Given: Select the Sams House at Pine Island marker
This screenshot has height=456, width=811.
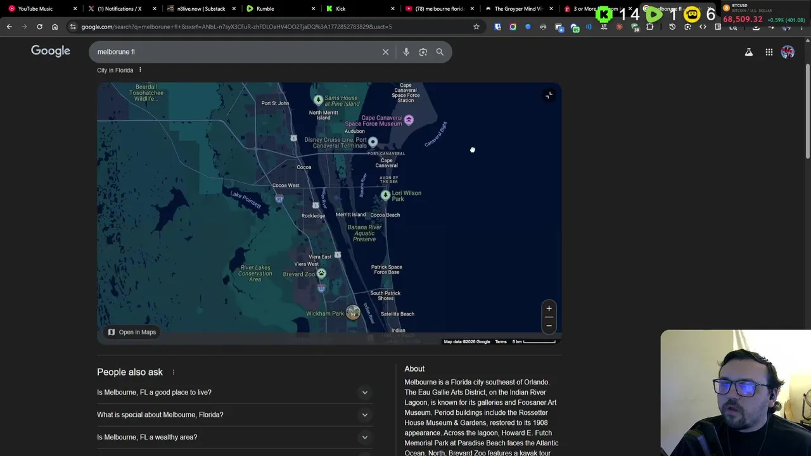Looking at the screenshot, I should point(319,99).
